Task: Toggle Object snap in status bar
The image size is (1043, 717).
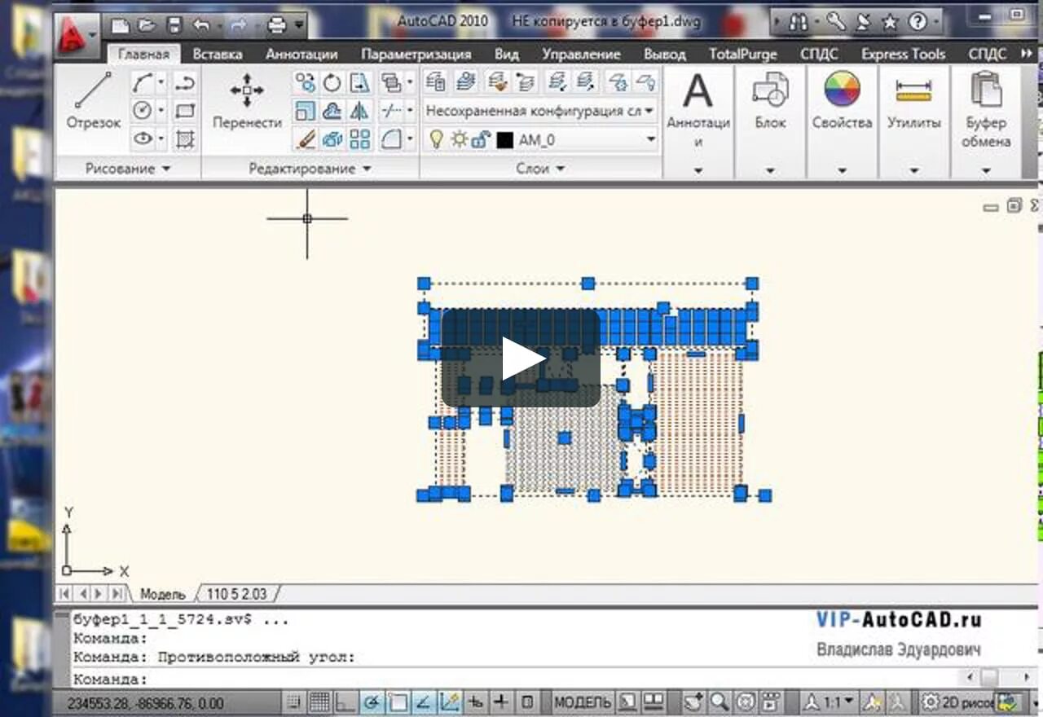Action: 398,702
